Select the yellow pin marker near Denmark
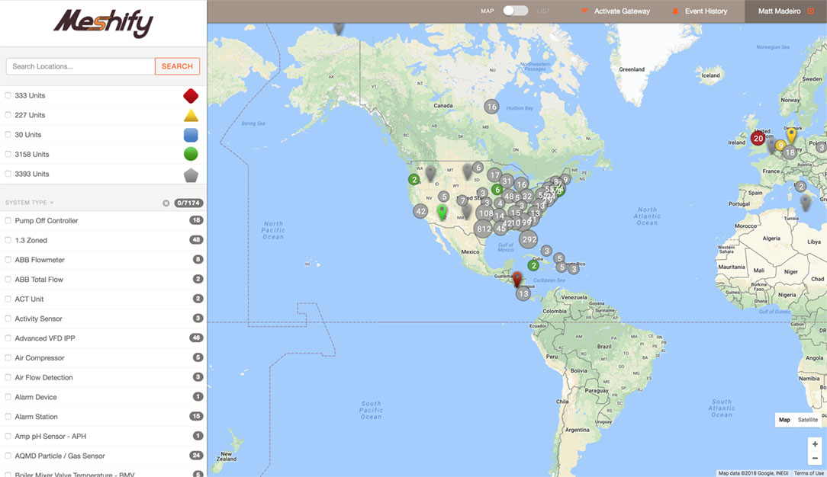The image size is (827, 477). [x=791, y=135]
